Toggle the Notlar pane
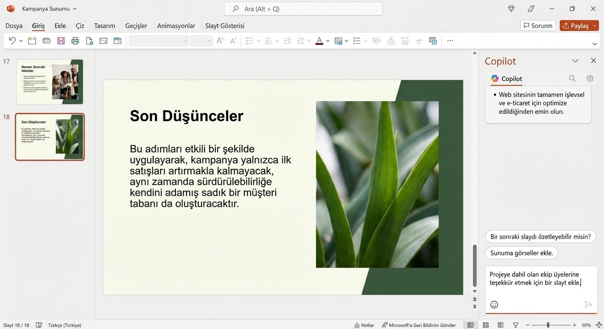 click(364, 325)
